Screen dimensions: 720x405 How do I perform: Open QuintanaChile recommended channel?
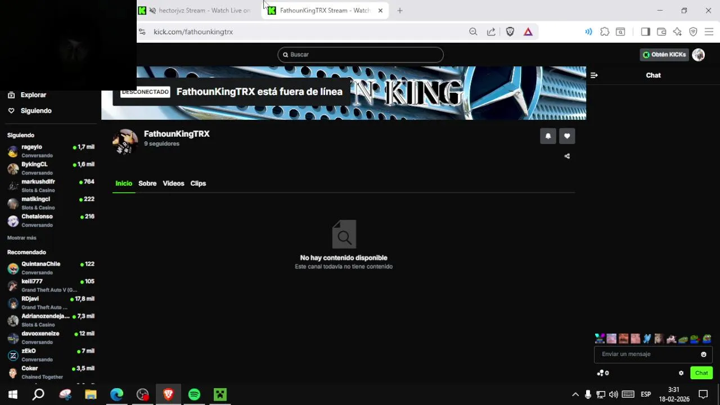coord(51,268)
